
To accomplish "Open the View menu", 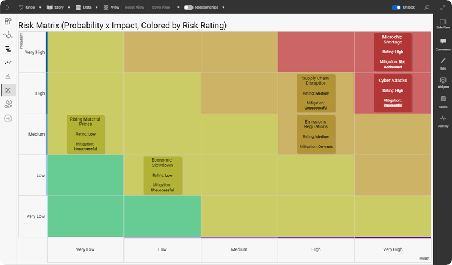I will [111, 8].
